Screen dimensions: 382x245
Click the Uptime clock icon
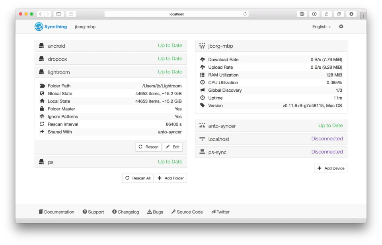(x=203, y=98)
